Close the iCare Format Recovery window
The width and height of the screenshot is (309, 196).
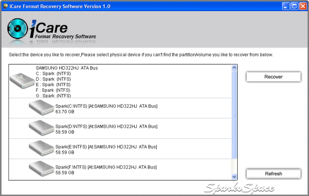click(303, 6)
